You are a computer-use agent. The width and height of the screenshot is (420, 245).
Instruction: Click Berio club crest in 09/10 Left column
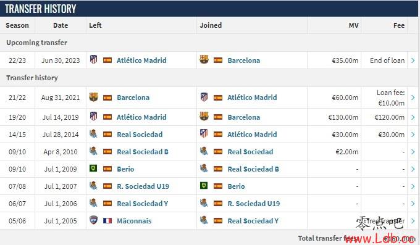93,168
